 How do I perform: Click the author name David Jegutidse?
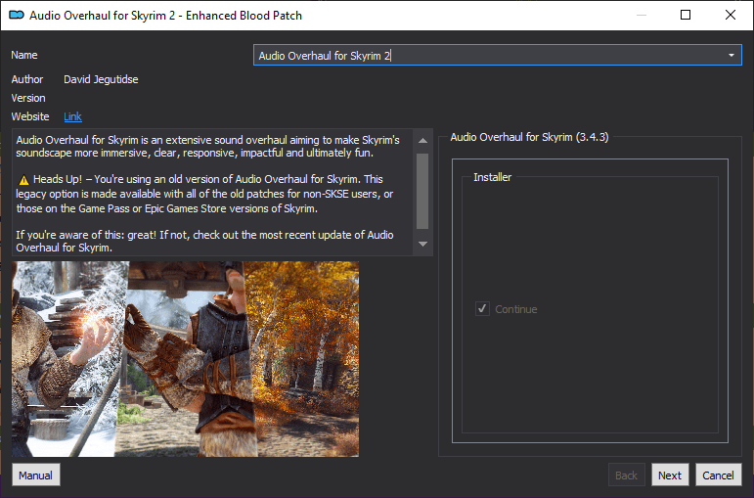[101, 79]
